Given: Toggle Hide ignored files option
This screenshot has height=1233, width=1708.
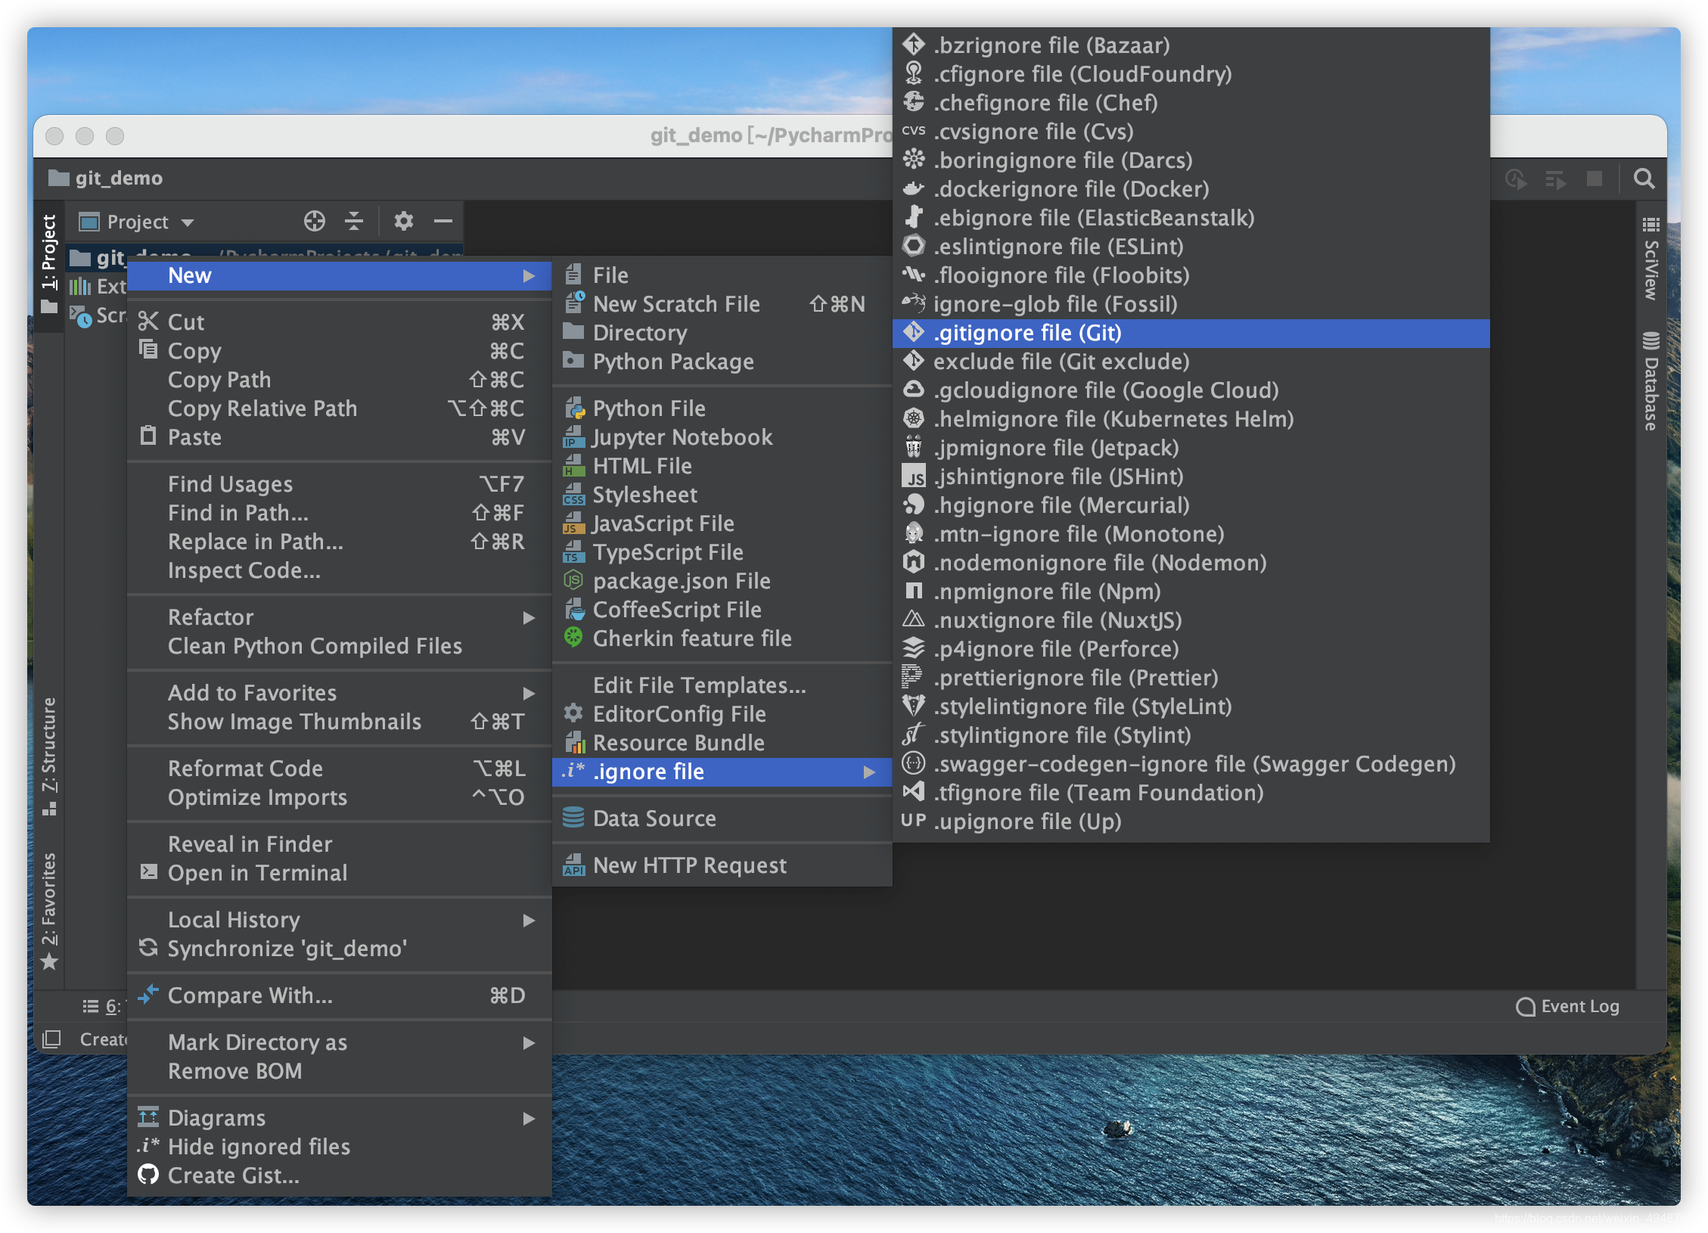Looking at the screenshot, I should [339, 1147].
